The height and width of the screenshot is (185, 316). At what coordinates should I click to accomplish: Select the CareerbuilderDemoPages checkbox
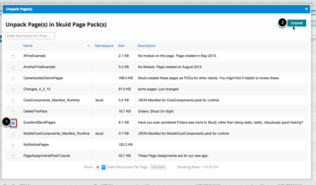(13, 79)
